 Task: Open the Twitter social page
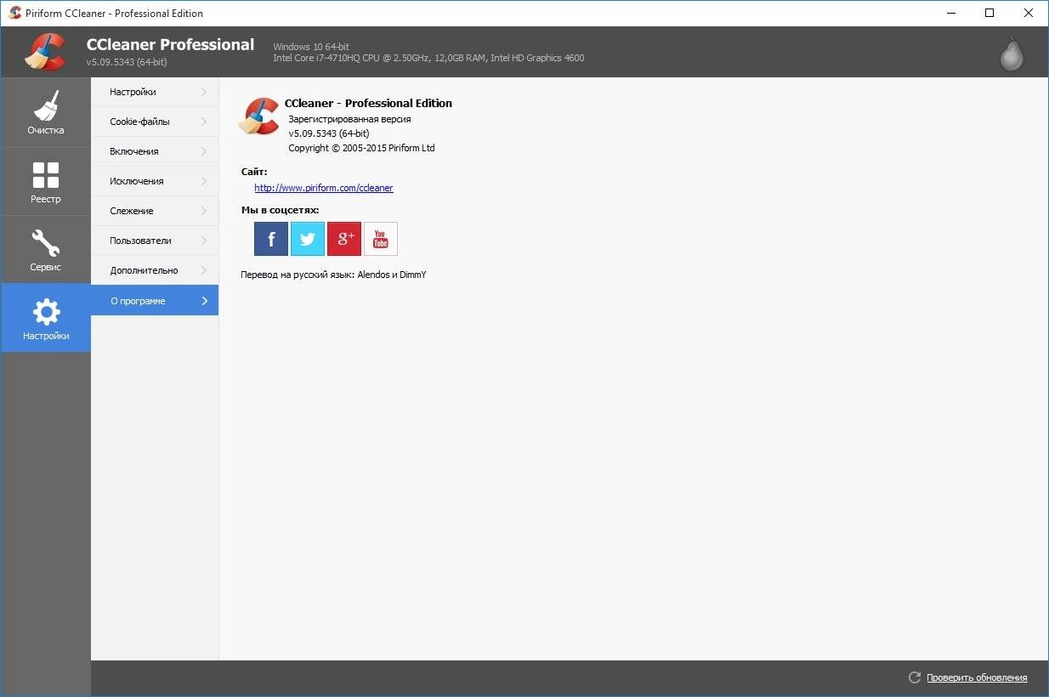point(308,239)
